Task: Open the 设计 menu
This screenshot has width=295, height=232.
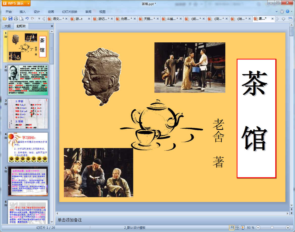Action: click(x=37, y=12)
